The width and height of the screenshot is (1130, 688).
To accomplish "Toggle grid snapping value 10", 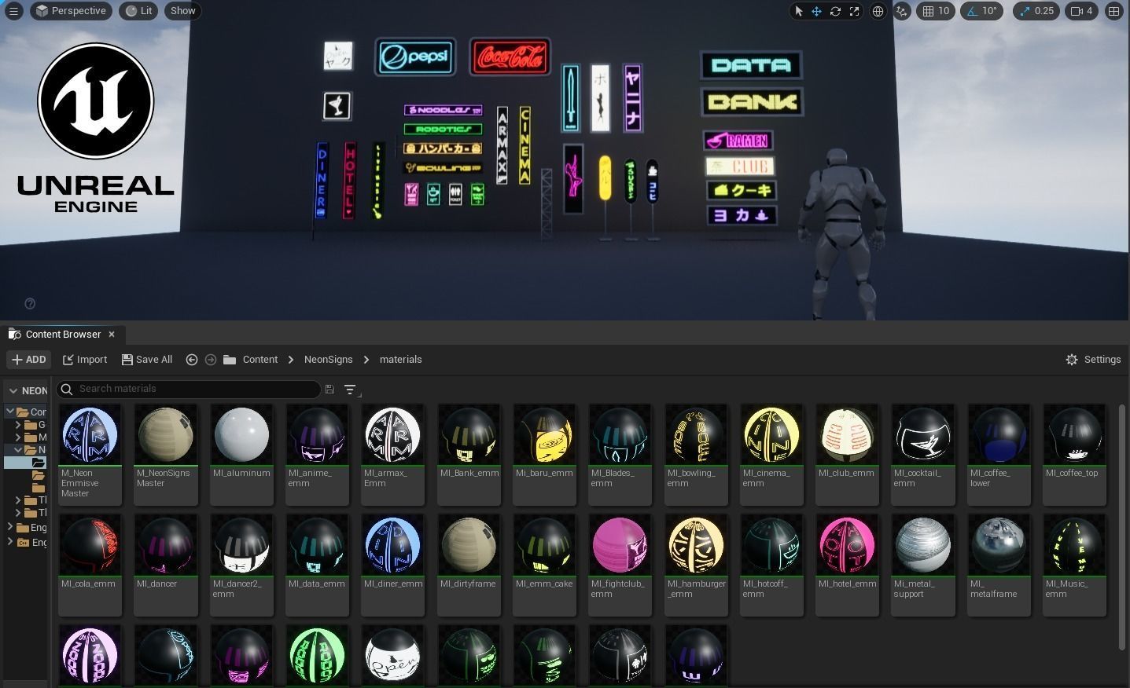I will [936, 11].
